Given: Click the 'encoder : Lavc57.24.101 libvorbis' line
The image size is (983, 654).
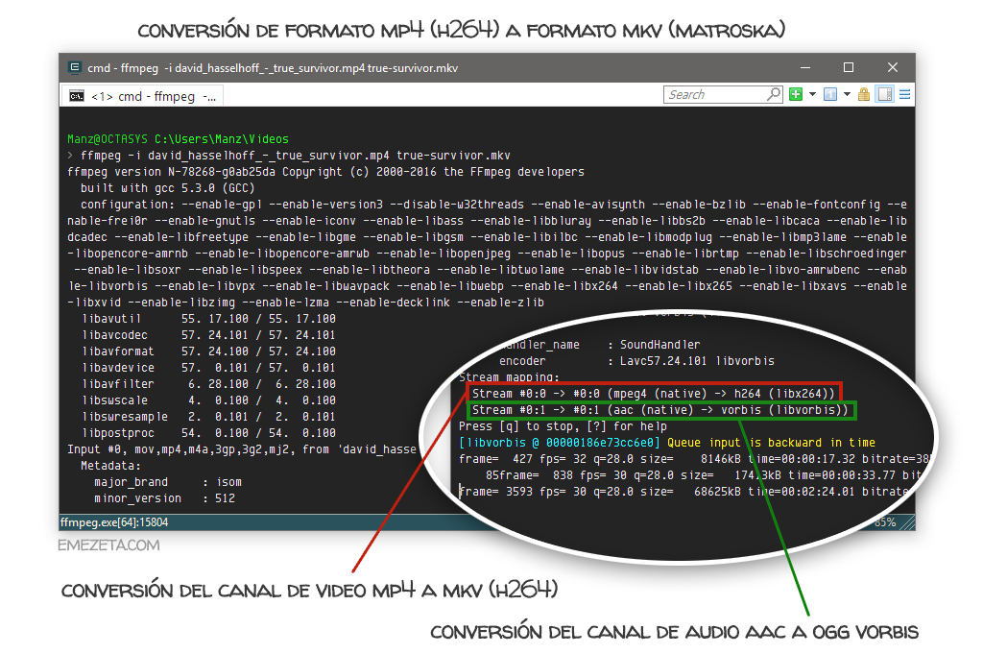Looking at the screenshot, I should tap(636, 361).
